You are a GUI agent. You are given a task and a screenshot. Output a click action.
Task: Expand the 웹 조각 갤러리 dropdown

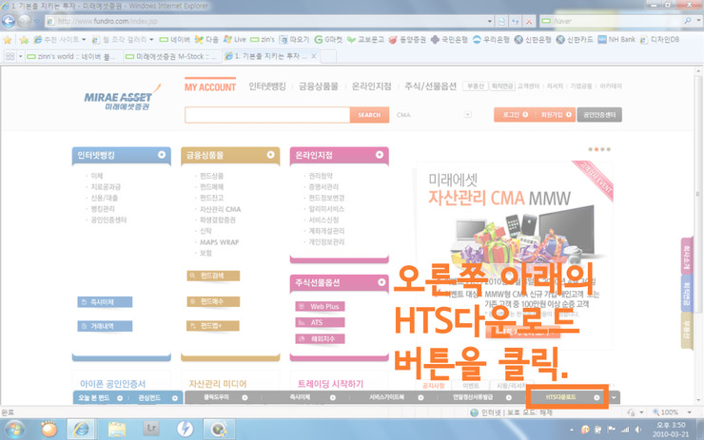[151, 40]
